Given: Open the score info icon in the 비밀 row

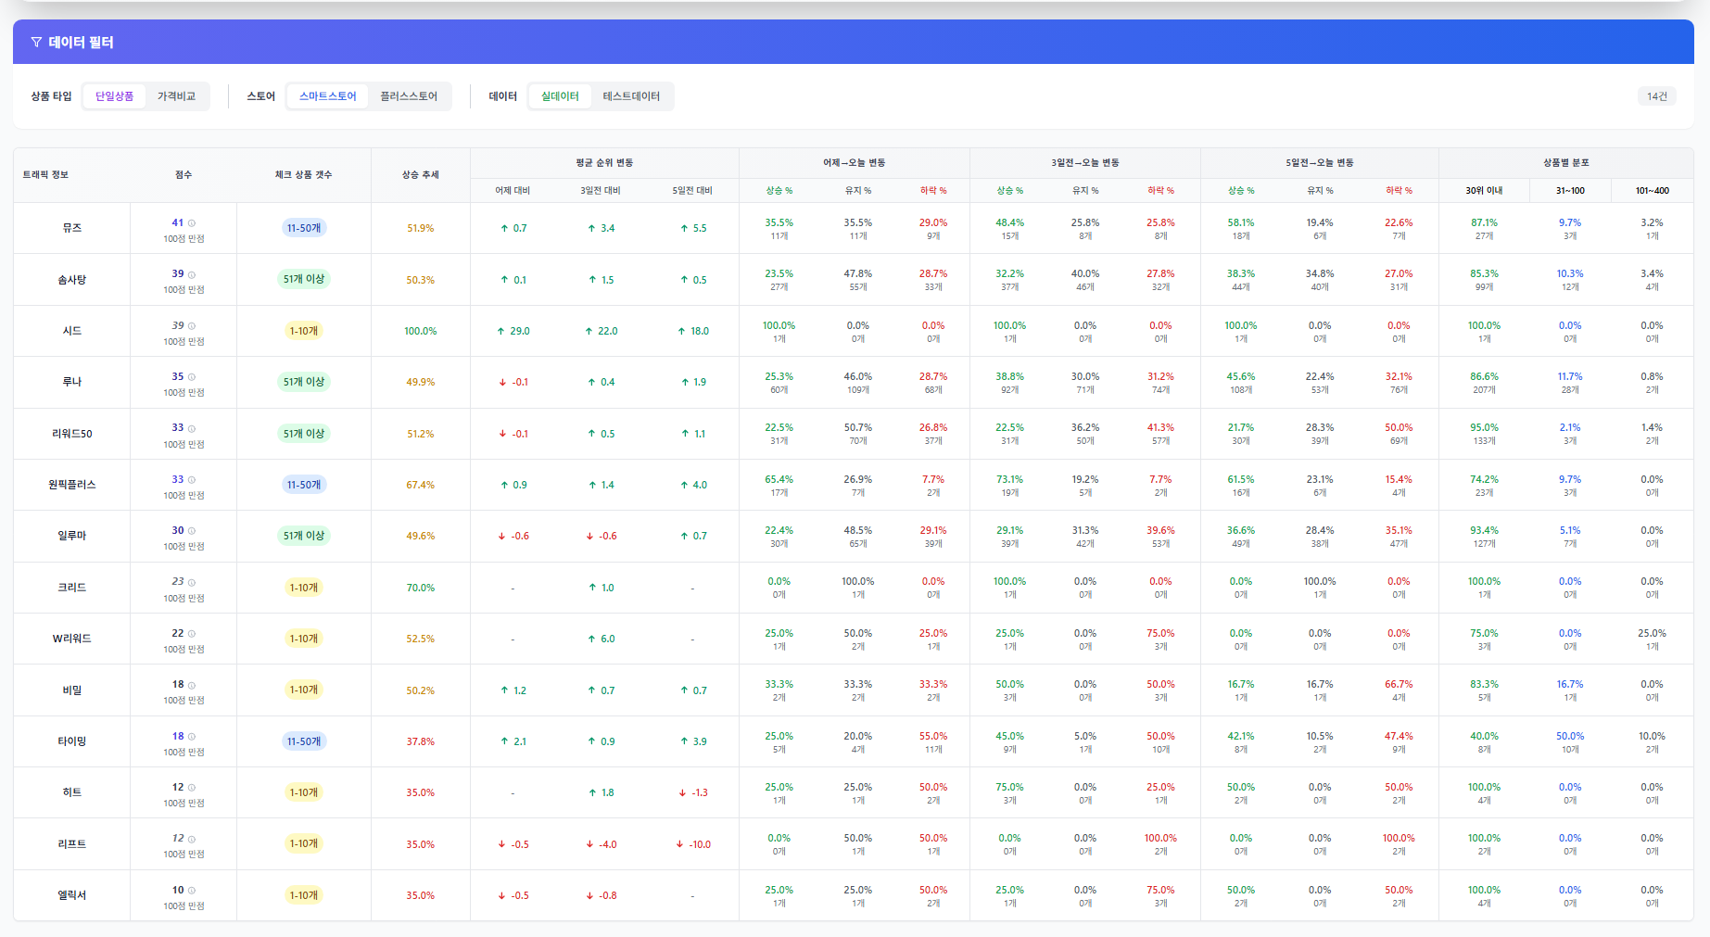Looking at the screenshot, I should 192,685.
